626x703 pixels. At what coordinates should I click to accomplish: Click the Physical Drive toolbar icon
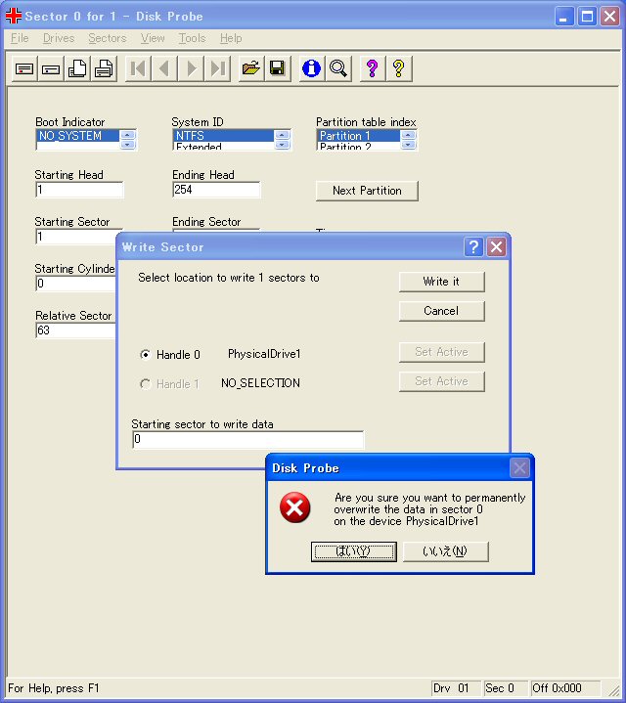click(24, 68)
